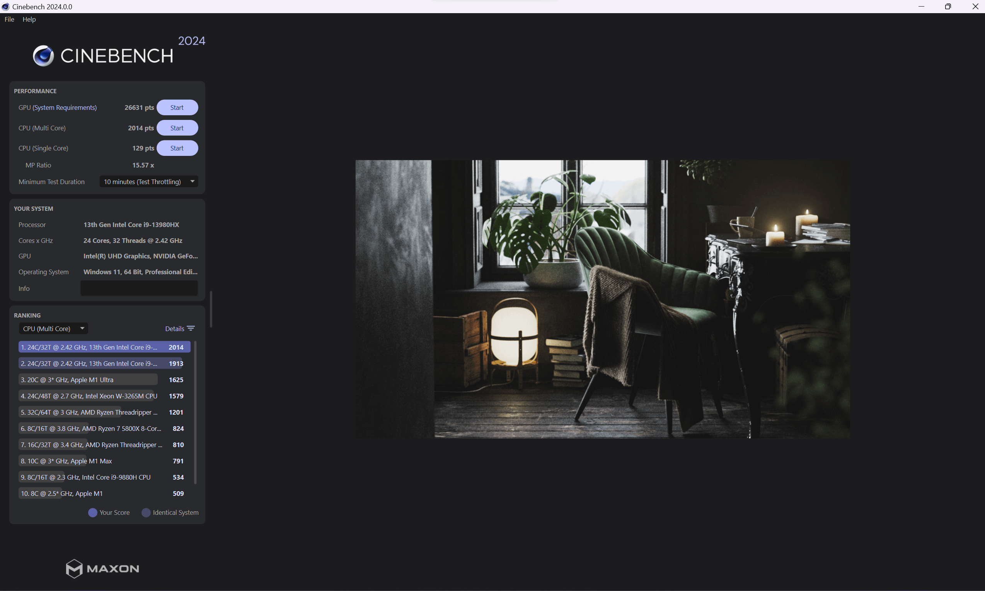Click the Maxon logo at the bottom
This screenshot has height=591, width=985.
(x=102, y=568)
